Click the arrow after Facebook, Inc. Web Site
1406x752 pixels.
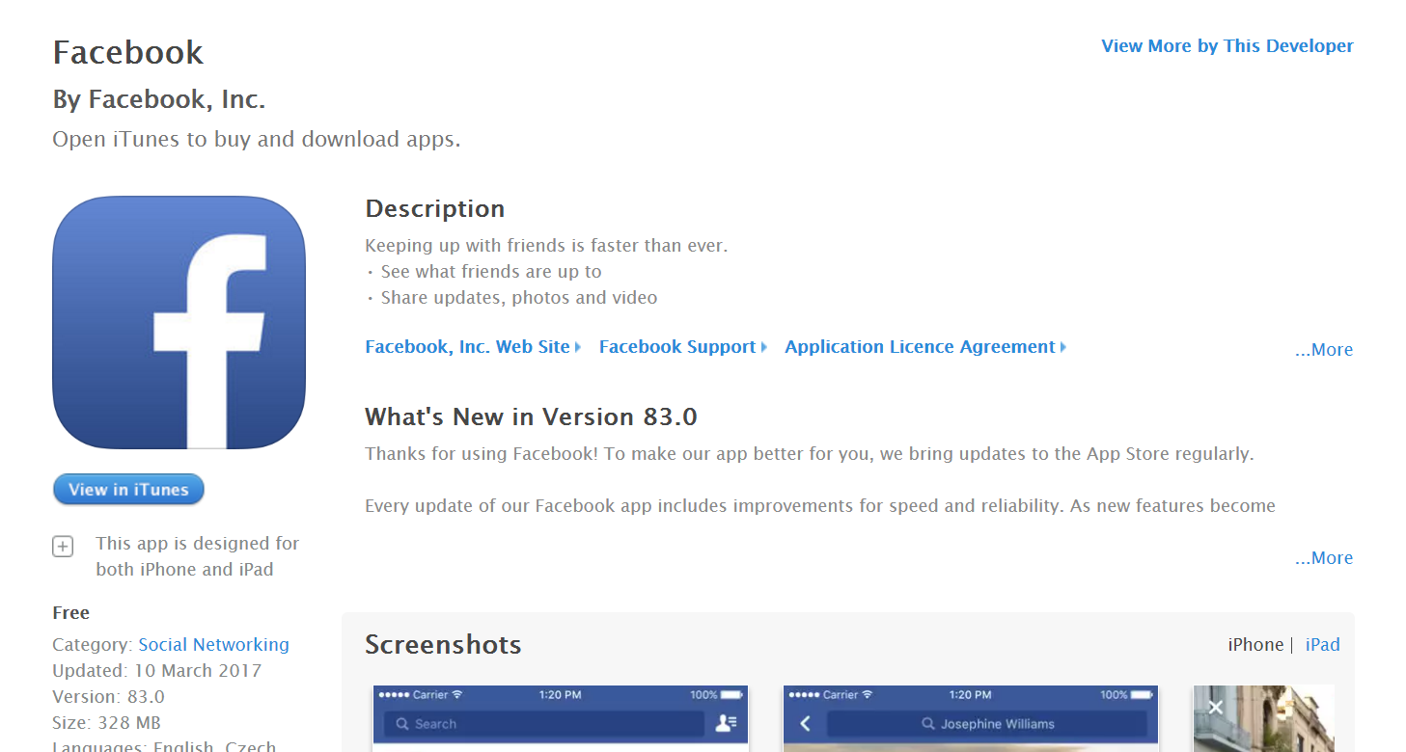[577, 347]
